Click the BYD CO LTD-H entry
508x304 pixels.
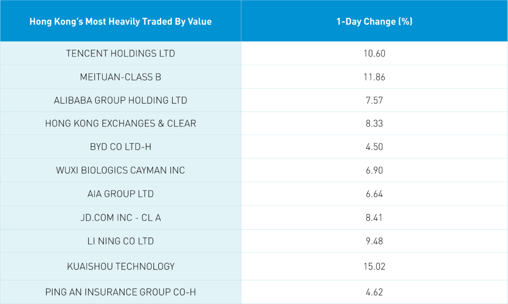pos(121,147)
